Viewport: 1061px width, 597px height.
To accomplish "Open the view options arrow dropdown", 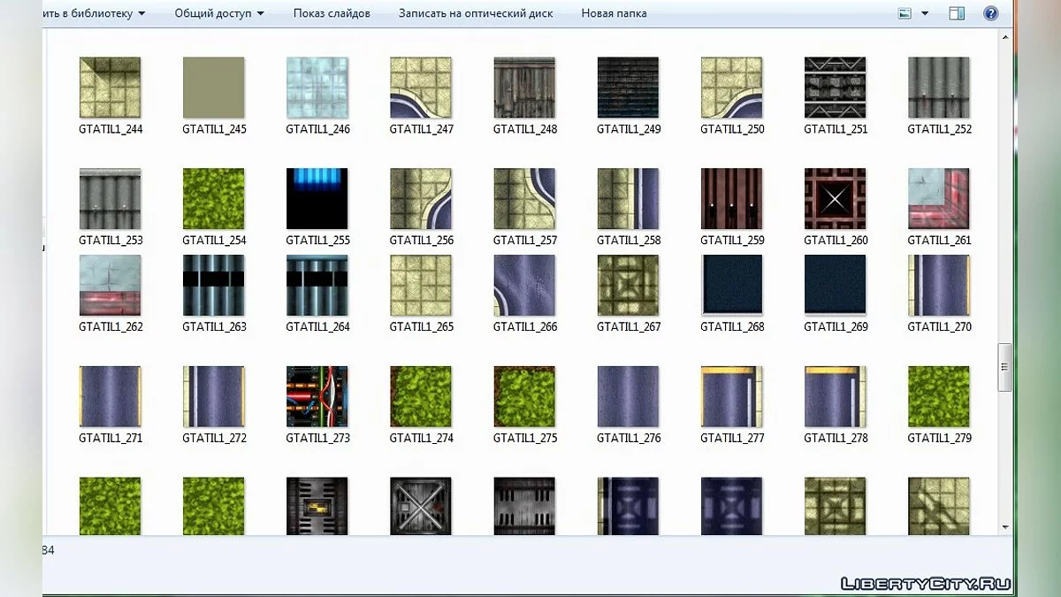I will point(925,13).
